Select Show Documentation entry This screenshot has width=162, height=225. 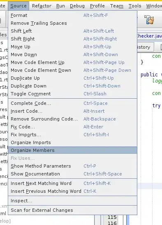click(x=73, y=174)
